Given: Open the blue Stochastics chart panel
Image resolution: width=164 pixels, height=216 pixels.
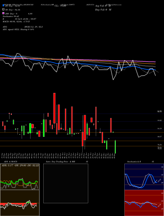Looking at the screenshot, I should click(144, 177).
